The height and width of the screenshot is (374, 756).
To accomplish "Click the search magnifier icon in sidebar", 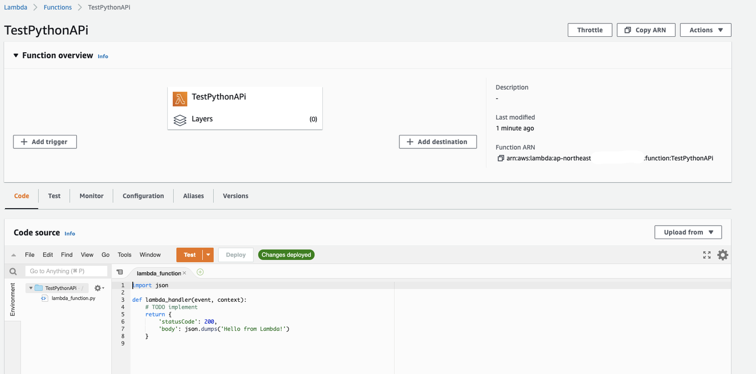I will 13,271.
